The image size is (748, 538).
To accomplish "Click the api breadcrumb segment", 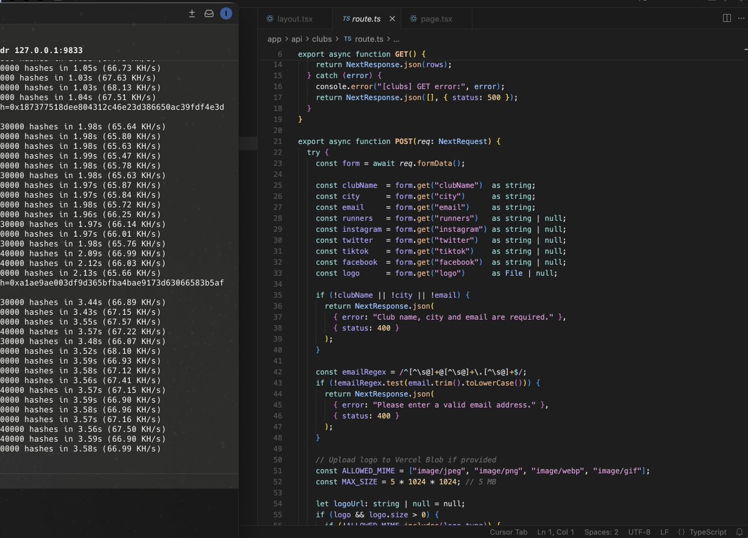I will coord(297,39).
